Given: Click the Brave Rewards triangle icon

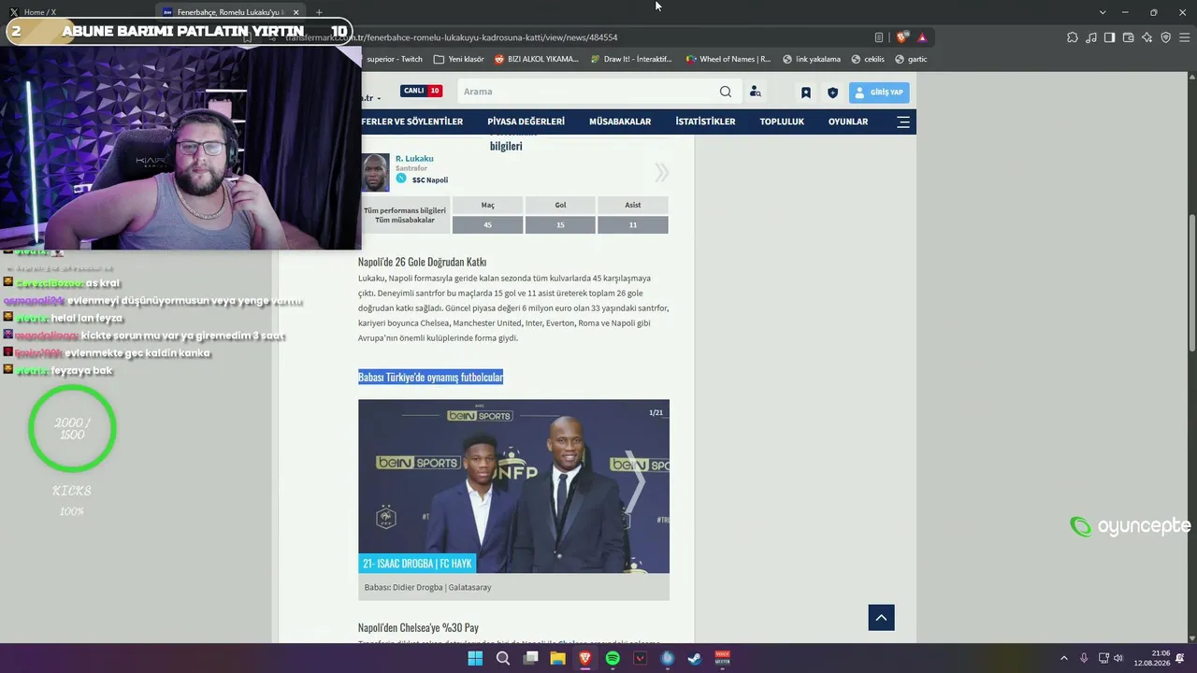Looking at the screenshot, I should click(x=922, y=37).
